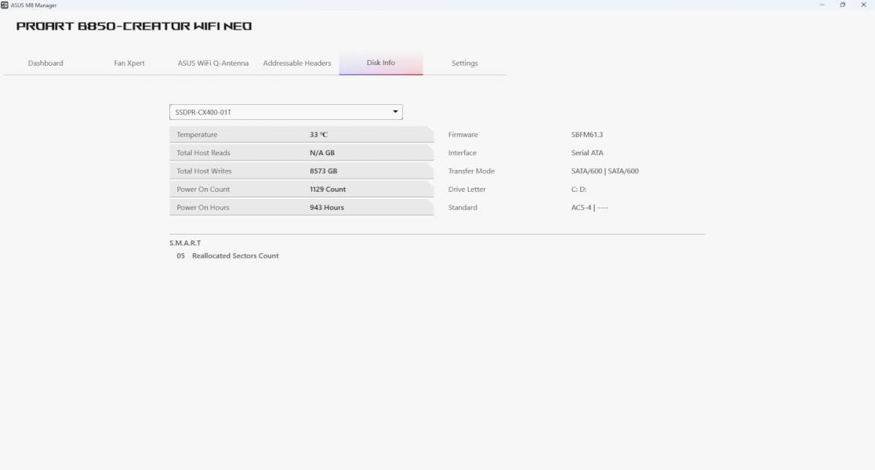This screenshot has height=470, width=875.
Task: Select the 05 Reallocated Sectors Count entry
Action: (227, 256)
